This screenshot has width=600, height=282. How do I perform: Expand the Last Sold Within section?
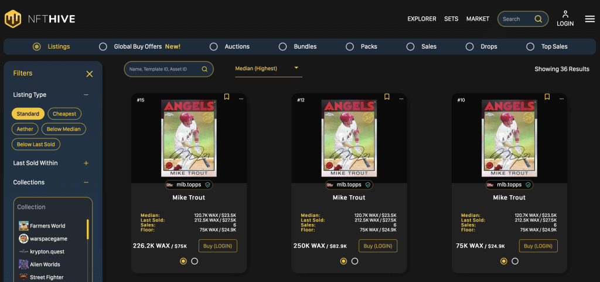[86, 163]
